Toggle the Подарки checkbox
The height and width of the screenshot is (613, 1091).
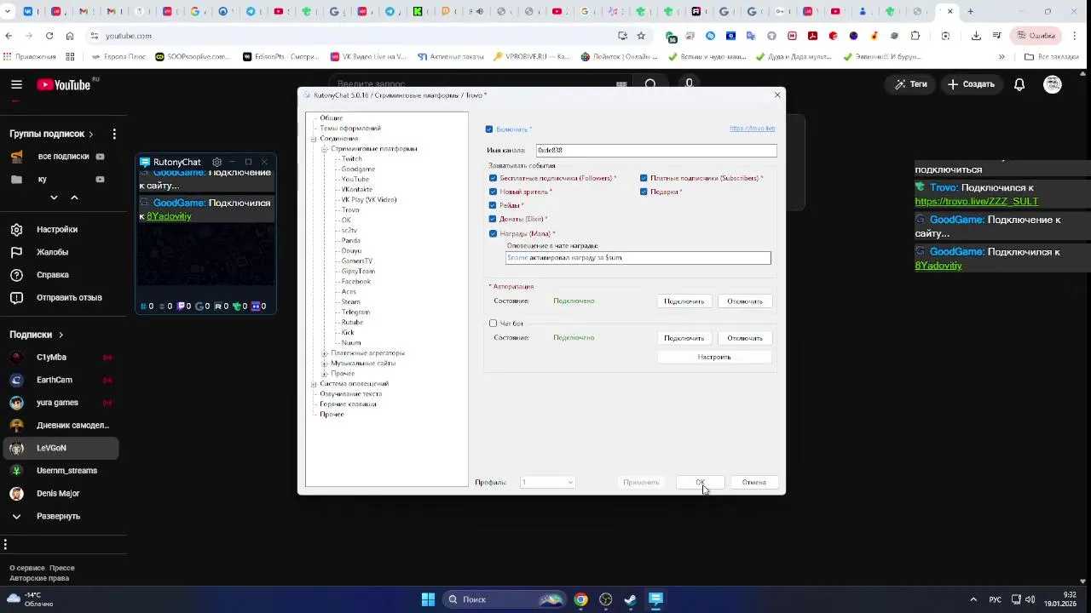point(644,192)
